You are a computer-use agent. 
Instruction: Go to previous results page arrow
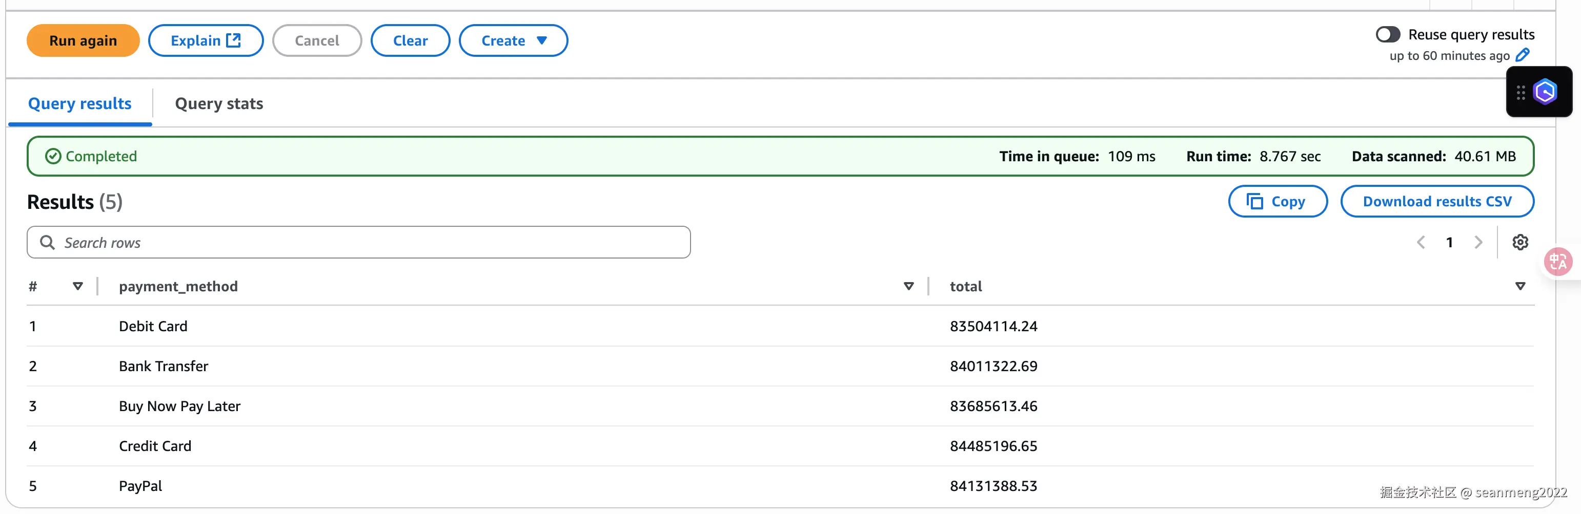pos(1421,243)
